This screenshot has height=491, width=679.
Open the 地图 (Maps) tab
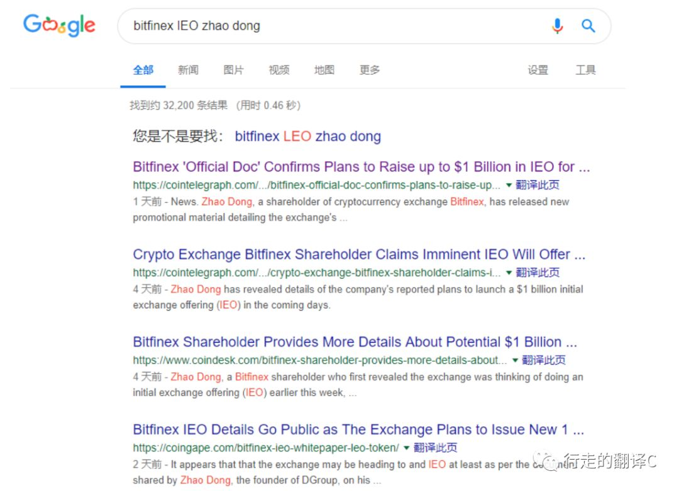pos(324,70)
